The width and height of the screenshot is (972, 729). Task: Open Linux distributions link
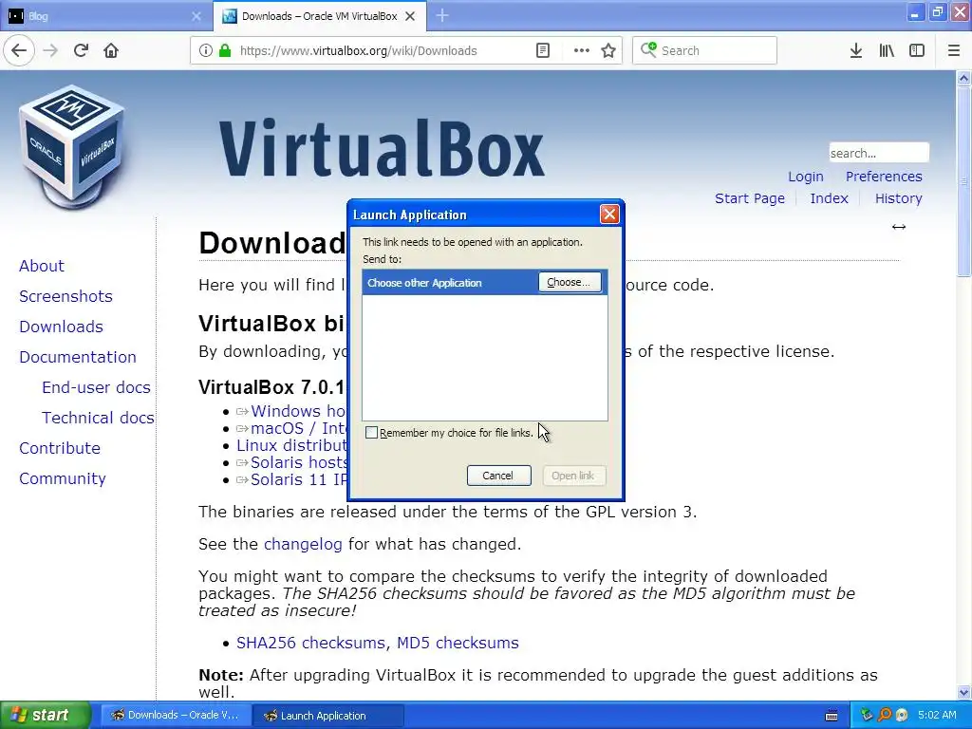tap(291, 446)
